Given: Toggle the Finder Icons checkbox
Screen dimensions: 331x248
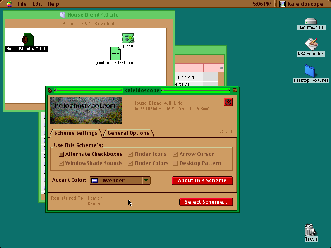Looking at the screenshot, I should point(130,154).
